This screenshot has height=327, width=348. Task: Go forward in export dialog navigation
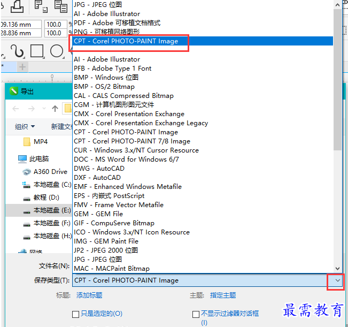click(32, 109)
